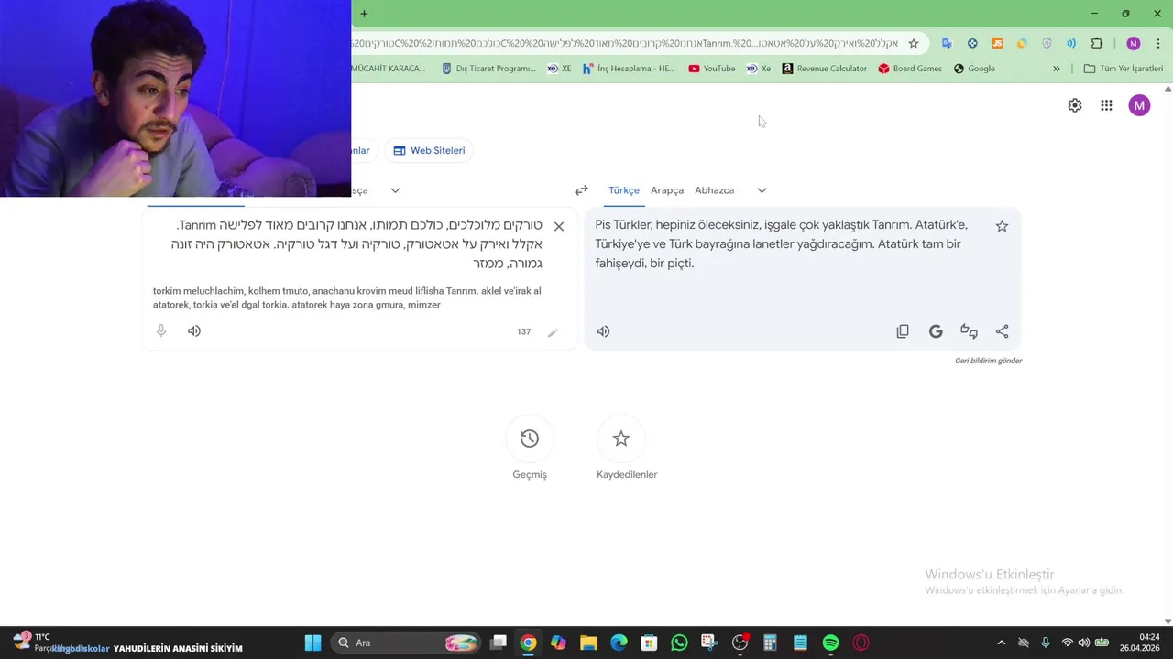Choose Abhazca as target language

tap(714, 190)
